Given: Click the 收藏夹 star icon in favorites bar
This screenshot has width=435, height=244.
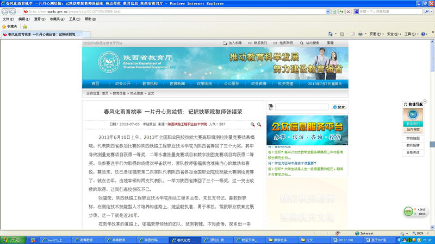Looking at the screenshot, I should [4, 26].
